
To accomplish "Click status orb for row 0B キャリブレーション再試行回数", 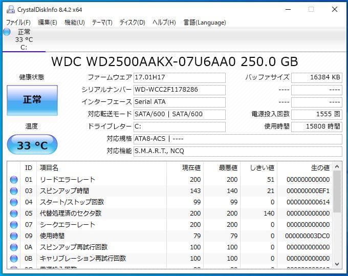I will tap(14, 258).
